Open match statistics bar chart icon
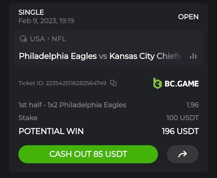 coord(193,56)
